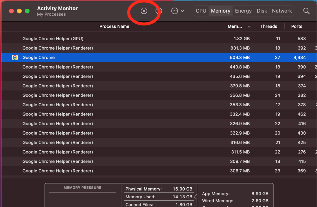The height and width of the screenshot is (207, 317).
Task: Click the magnifying glass search icon
Action: pyautogui.click(x=306, y=11)
